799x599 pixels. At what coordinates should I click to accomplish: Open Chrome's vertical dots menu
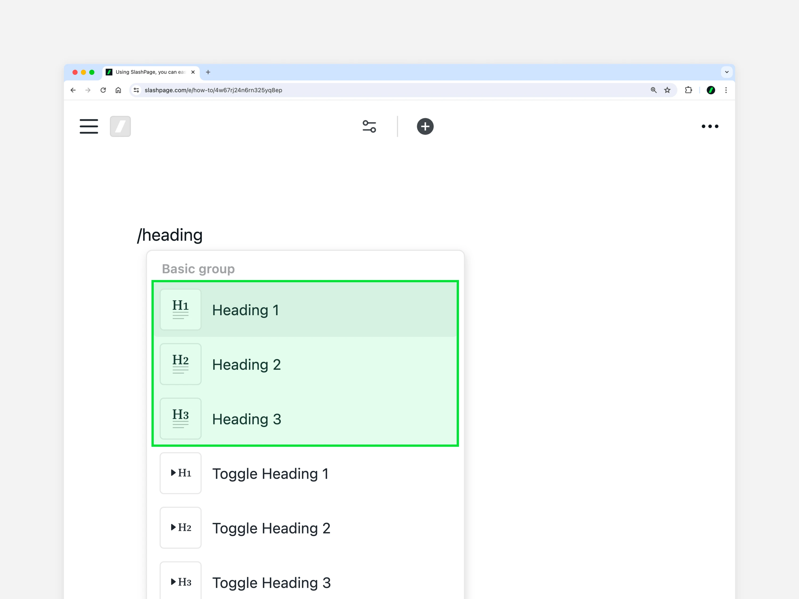tap(726, 90)
